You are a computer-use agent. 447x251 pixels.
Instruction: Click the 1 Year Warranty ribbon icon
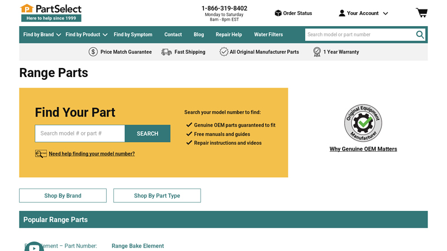[317, 52]
